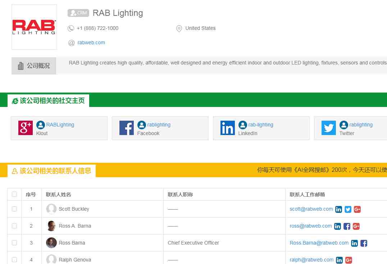The width and height of the screenshot is (387, 264).
Task: Open Google+ icon next to ross@rabweb.com
Action: point(356,226)
